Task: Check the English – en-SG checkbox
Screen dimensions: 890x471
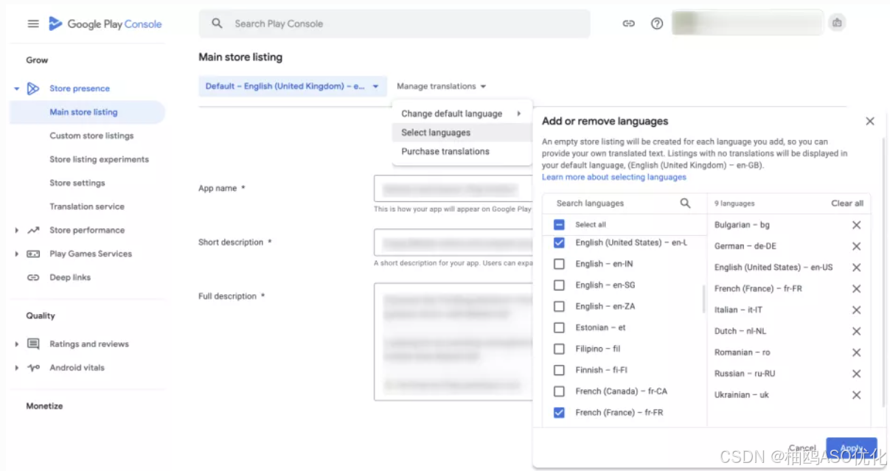Action: click(x=559, y=285)
